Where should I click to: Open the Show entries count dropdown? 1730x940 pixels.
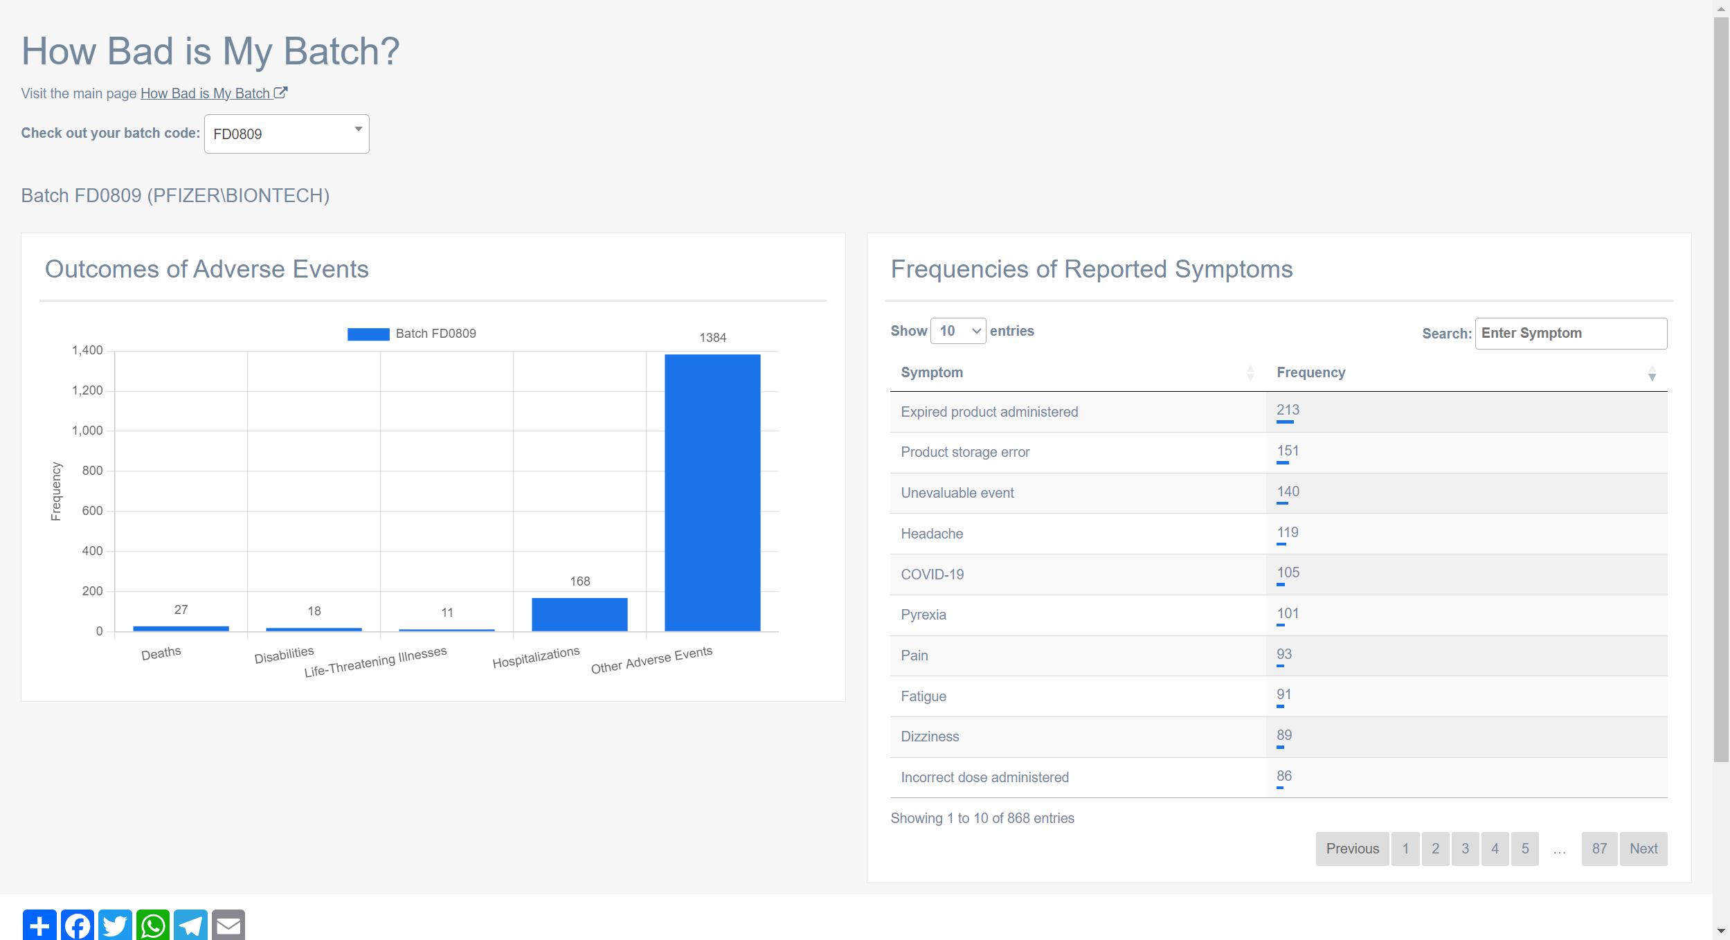tap(958, 332)
